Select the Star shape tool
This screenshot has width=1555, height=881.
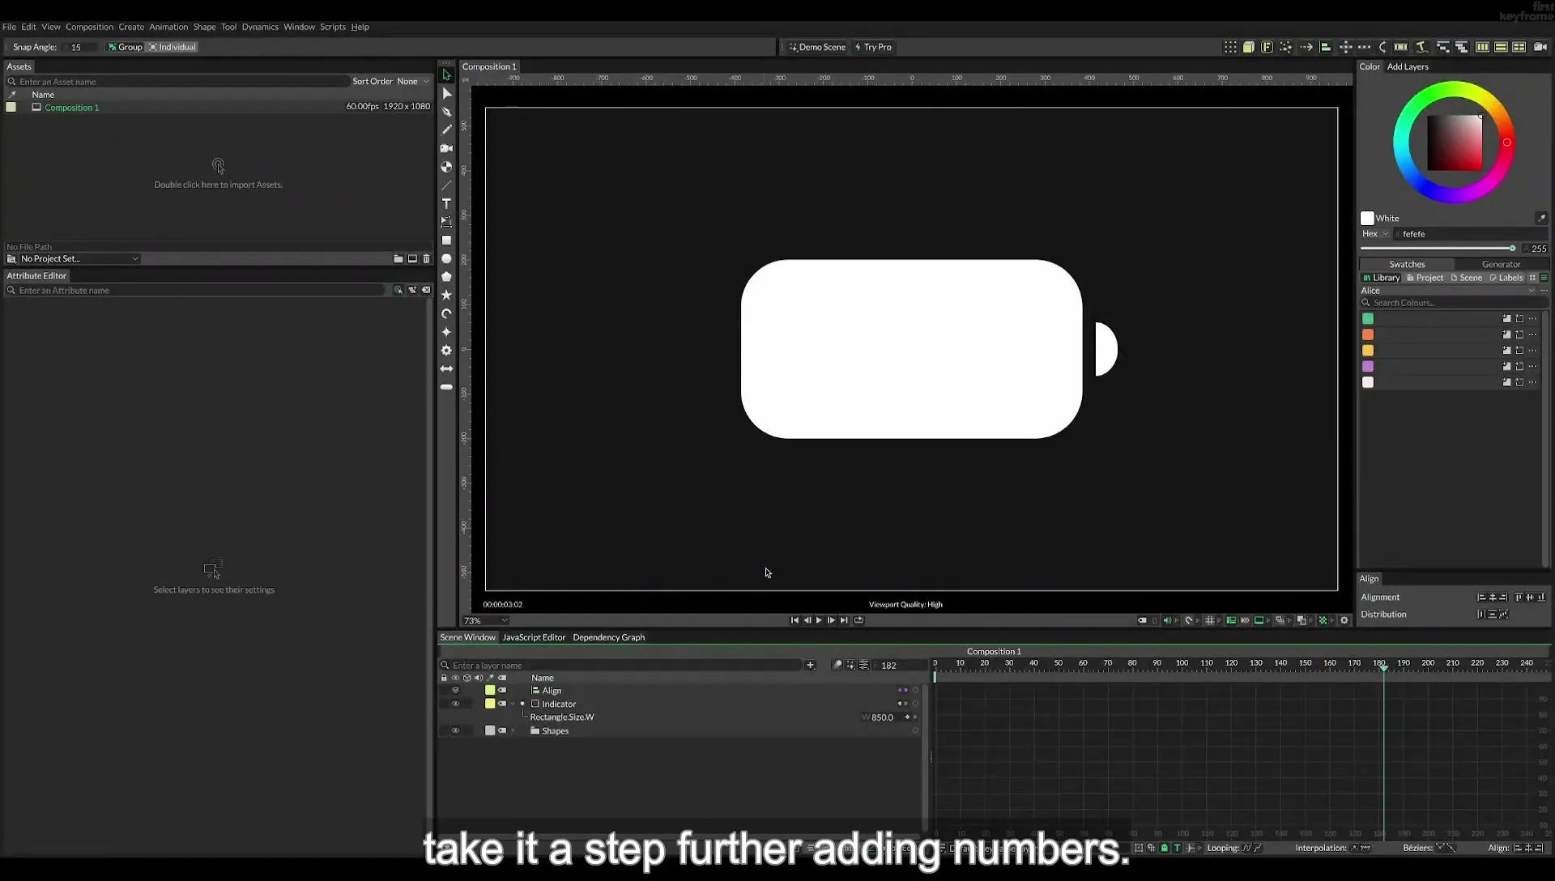tap(446, 296)
